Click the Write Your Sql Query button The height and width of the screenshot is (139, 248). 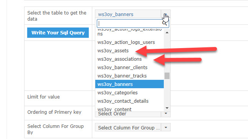[58, 33]
